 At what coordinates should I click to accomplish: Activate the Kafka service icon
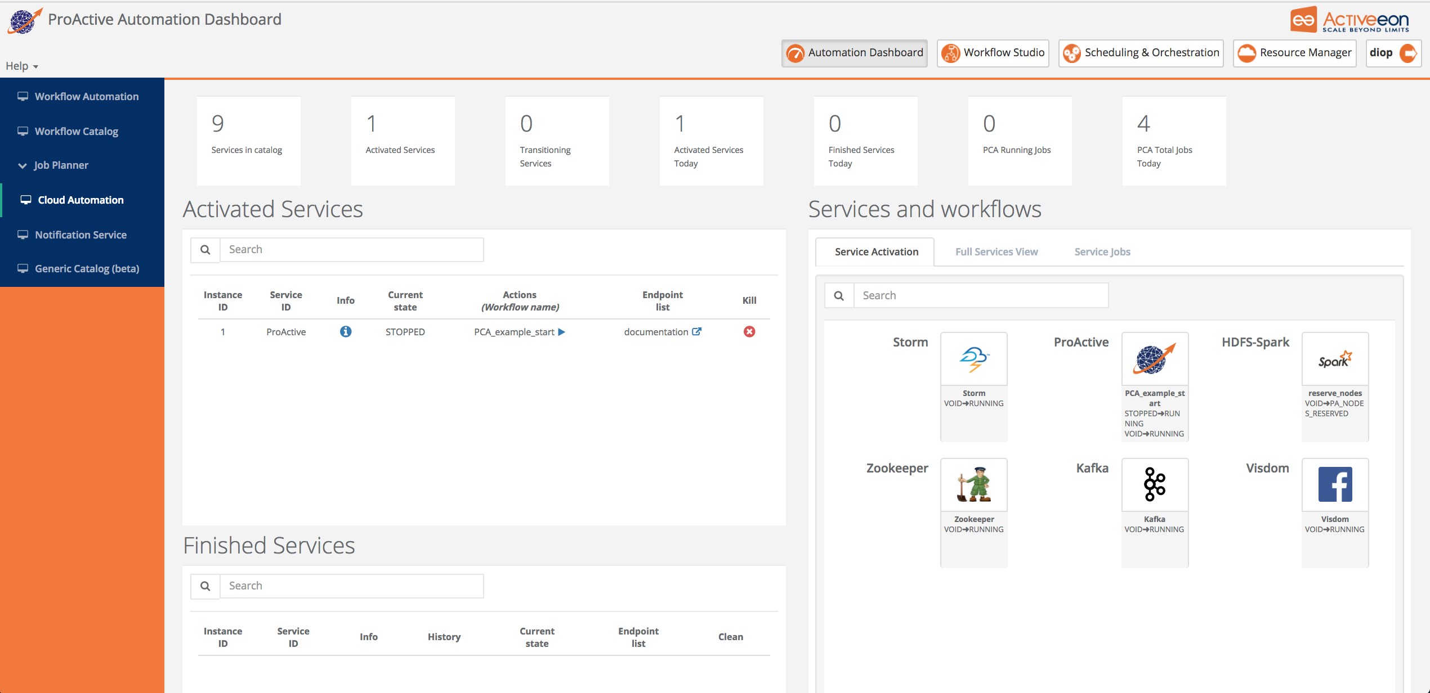1155,485
